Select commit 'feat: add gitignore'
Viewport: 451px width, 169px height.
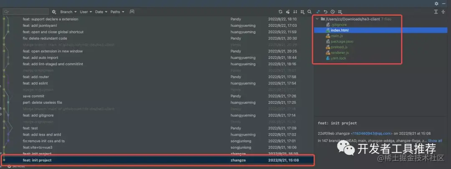click(x=38, y=115)
